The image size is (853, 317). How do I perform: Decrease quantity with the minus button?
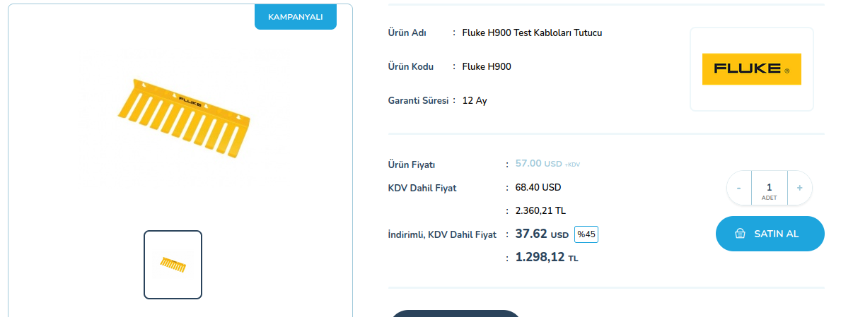click(x=739, y=188)
